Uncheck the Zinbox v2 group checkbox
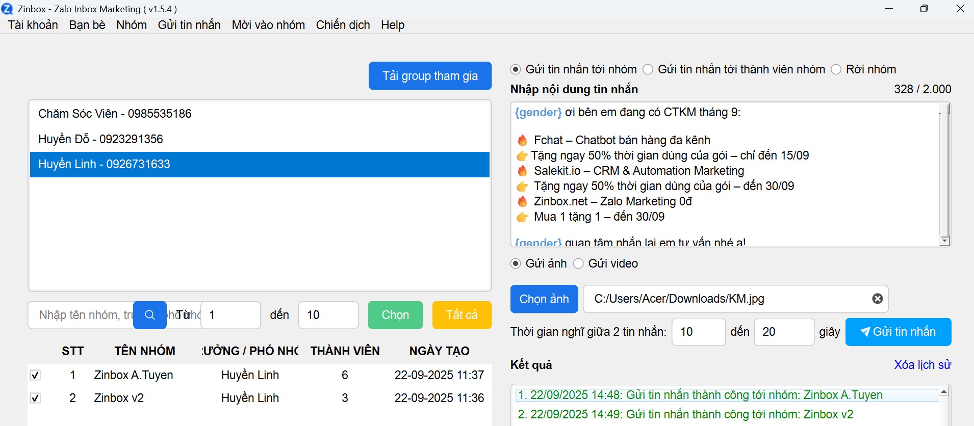This screenshot has height=426, width=974. click(x=35, y=398)
